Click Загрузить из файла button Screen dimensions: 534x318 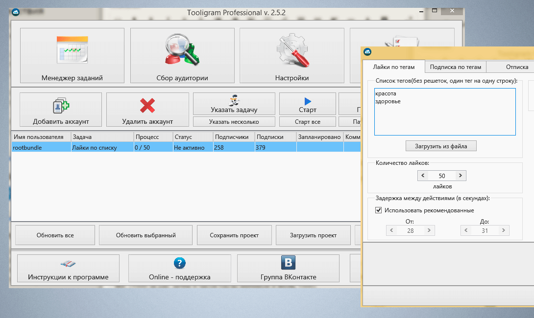tap(441, 146)
